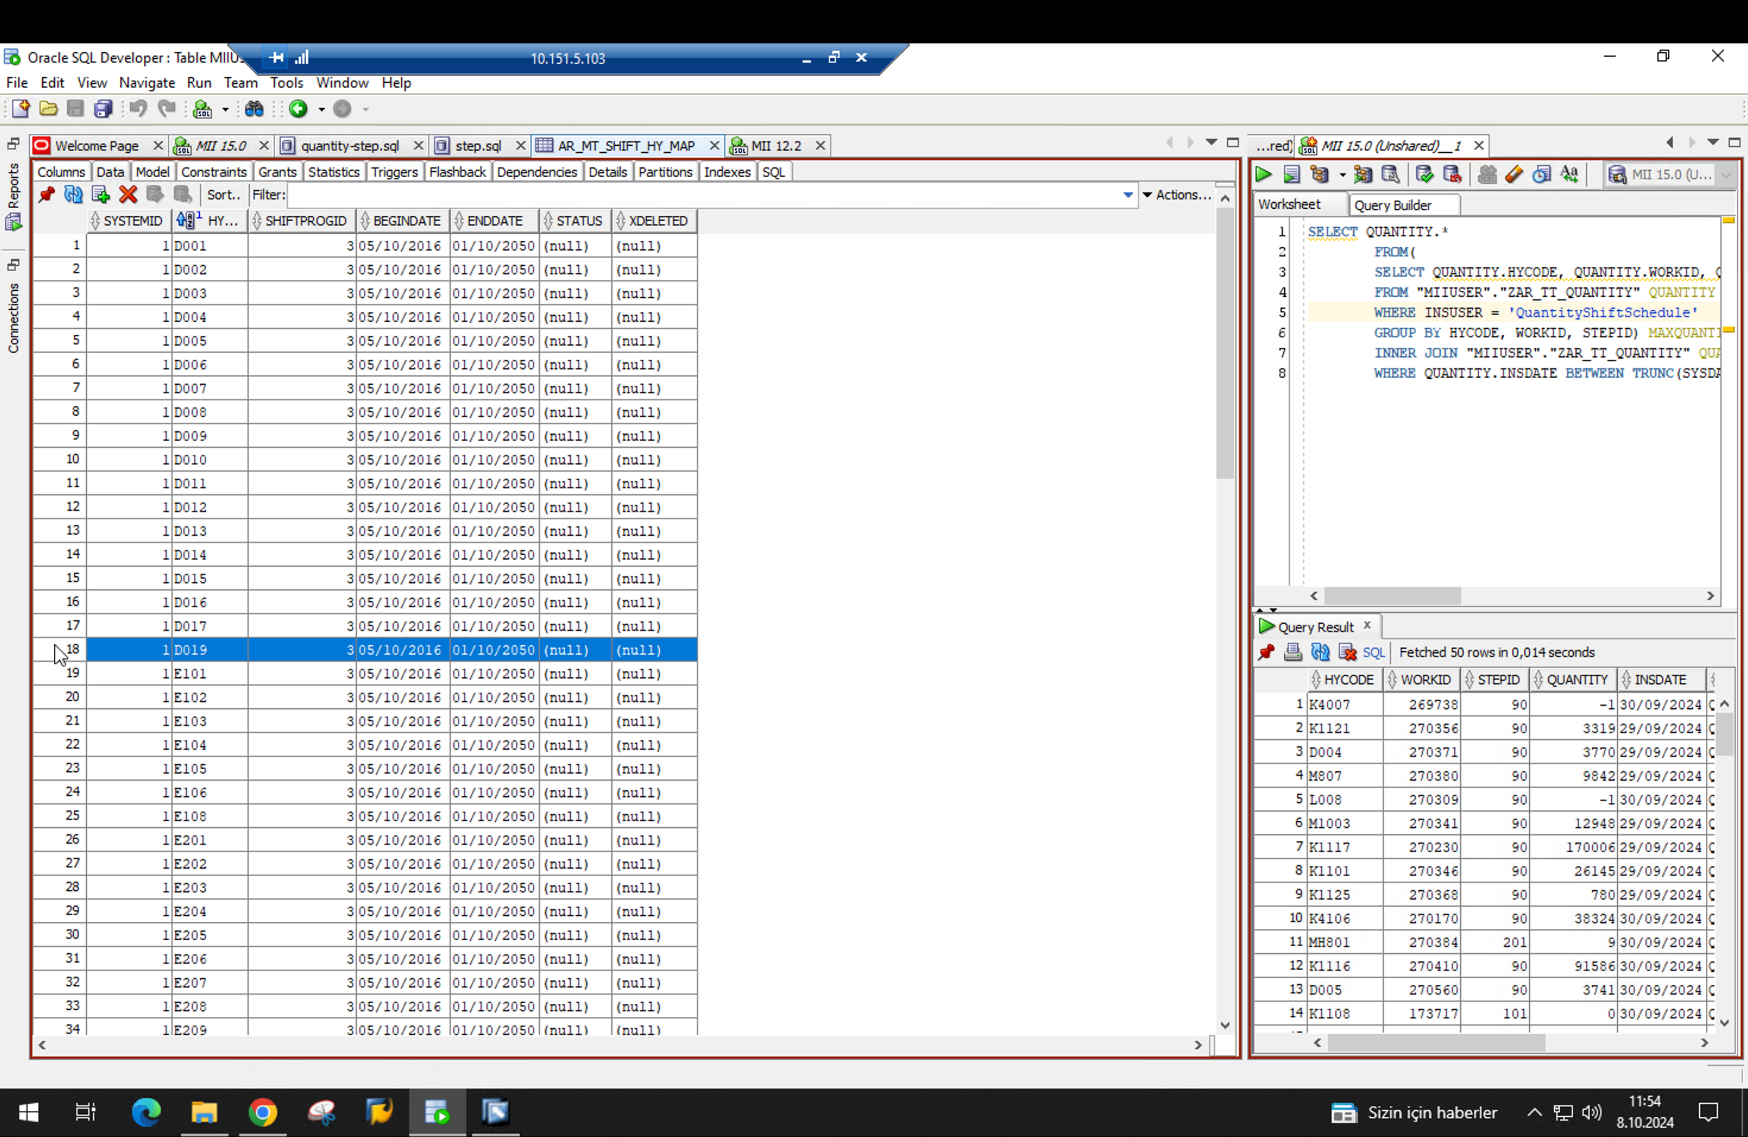Viewport: 1748px width, 1137px height.
Task: Delete the selected row with the red X icon
Action: pyautogui.click(x=128, y=194)
